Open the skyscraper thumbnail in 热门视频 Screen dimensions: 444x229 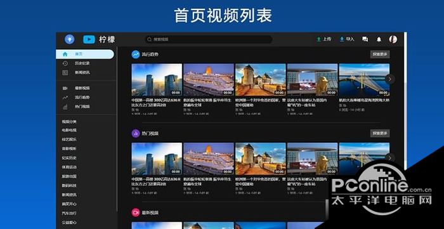tap(157, 159)
